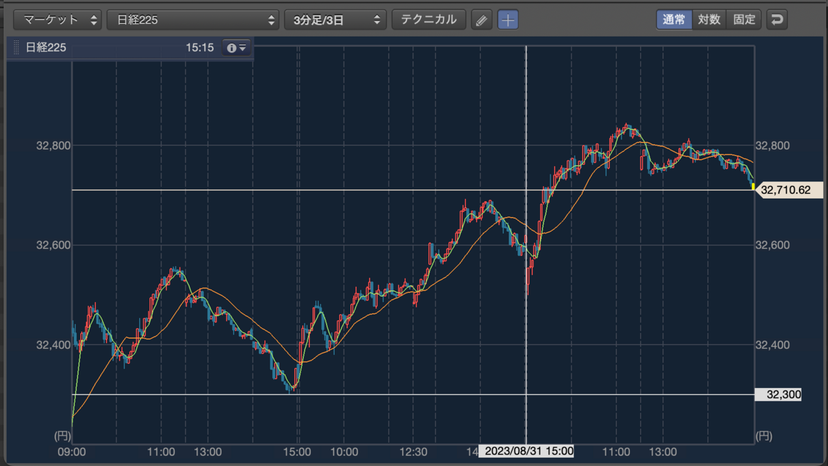828x466 pixels.
Task: Open the 日経225 symbol selector
Action: click(x=193, y=20)
